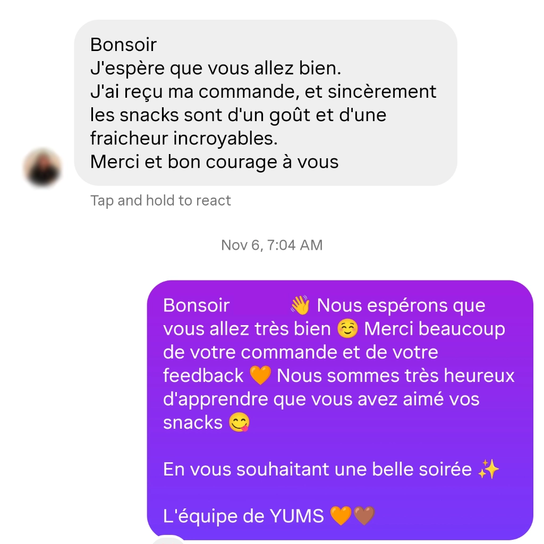Select the gray received message bubble
Image resolution: width=544 pixels, height=544 pixels.
266,103
